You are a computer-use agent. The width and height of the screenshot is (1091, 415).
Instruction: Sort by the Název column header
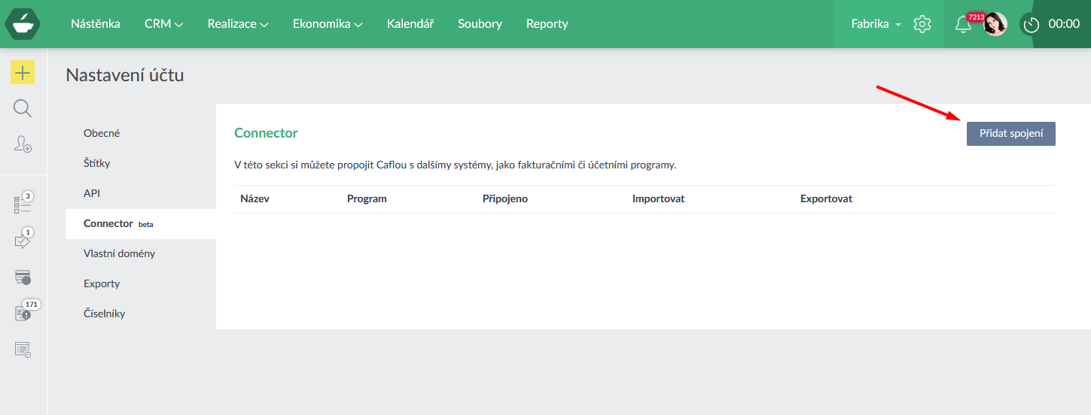pos(254,199)
